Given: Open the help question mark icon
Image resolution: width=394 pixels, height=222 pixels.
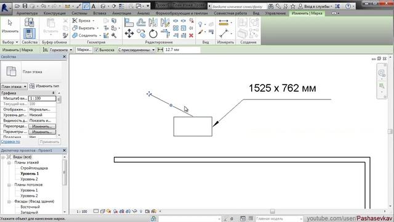Looking at the screenshot, I should [x=348, y=6].
